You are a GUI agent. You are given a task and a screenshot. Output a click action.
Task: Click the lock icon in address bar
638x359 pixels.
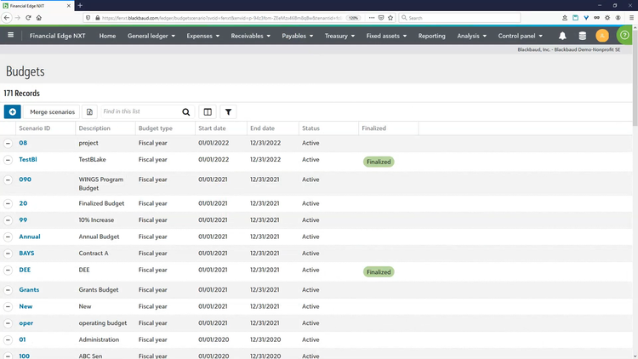[97, 18]
